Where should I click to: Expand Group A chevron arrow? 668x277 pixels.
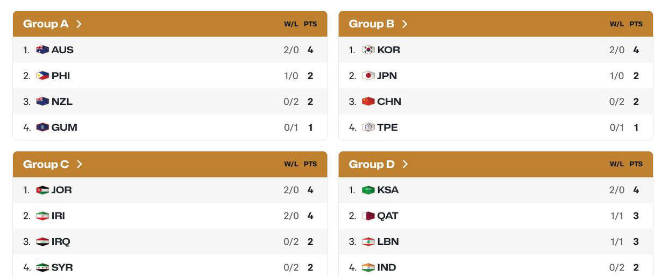pyautogui.click(x=79, y=24)
